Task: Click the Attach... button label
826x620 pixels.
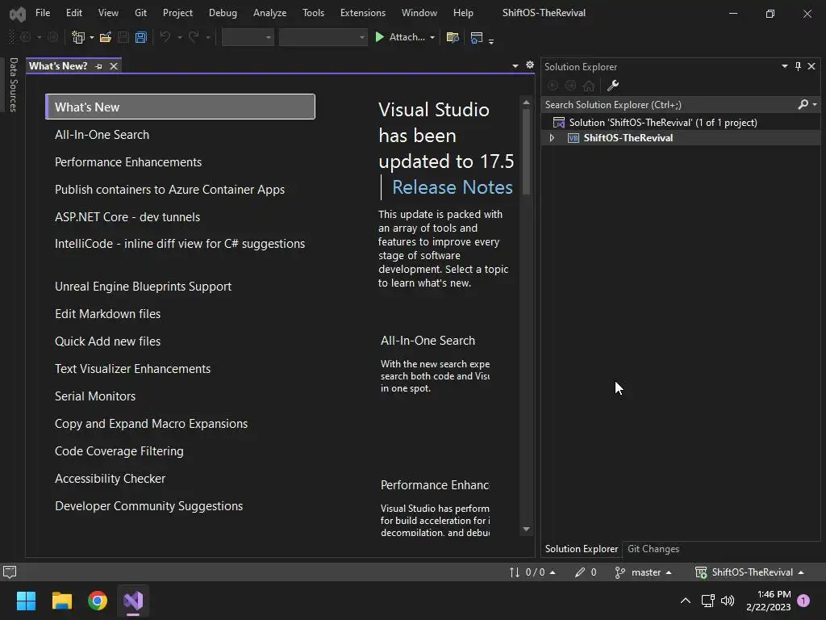Action: tap(407, 37)
